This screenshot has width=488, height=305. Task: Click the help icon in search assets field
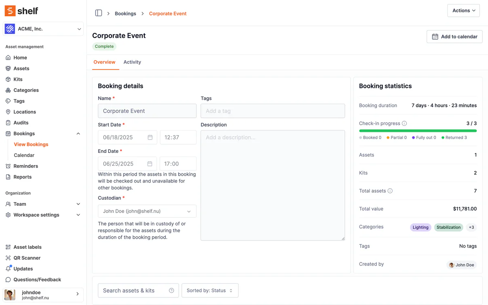coord(171,290)
